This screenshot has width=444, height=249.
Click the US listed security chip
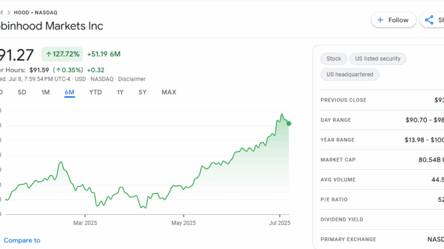(x=378, y=59)
